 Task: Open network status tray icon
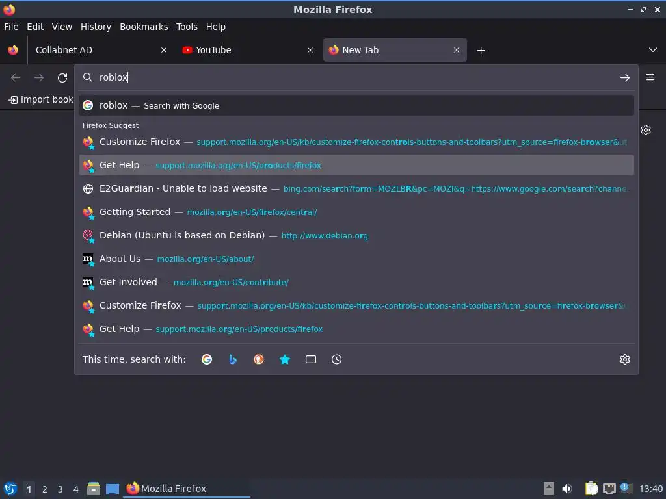pyautogui.click(x=609, y=489)
